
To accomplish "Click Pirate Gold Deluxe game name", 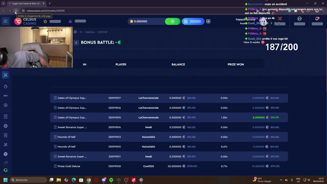I will (69, 166).
